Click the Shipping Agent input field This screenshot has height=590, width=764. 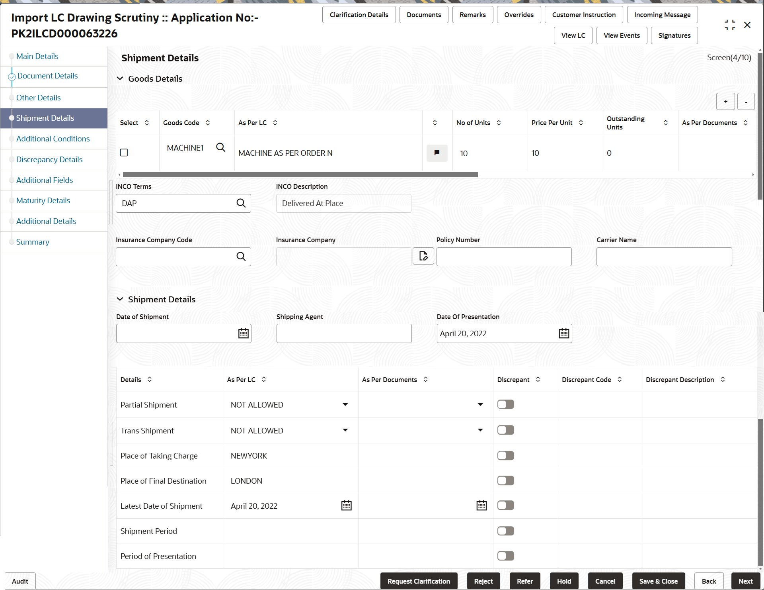pyautogui.click(x=343, y=333)
